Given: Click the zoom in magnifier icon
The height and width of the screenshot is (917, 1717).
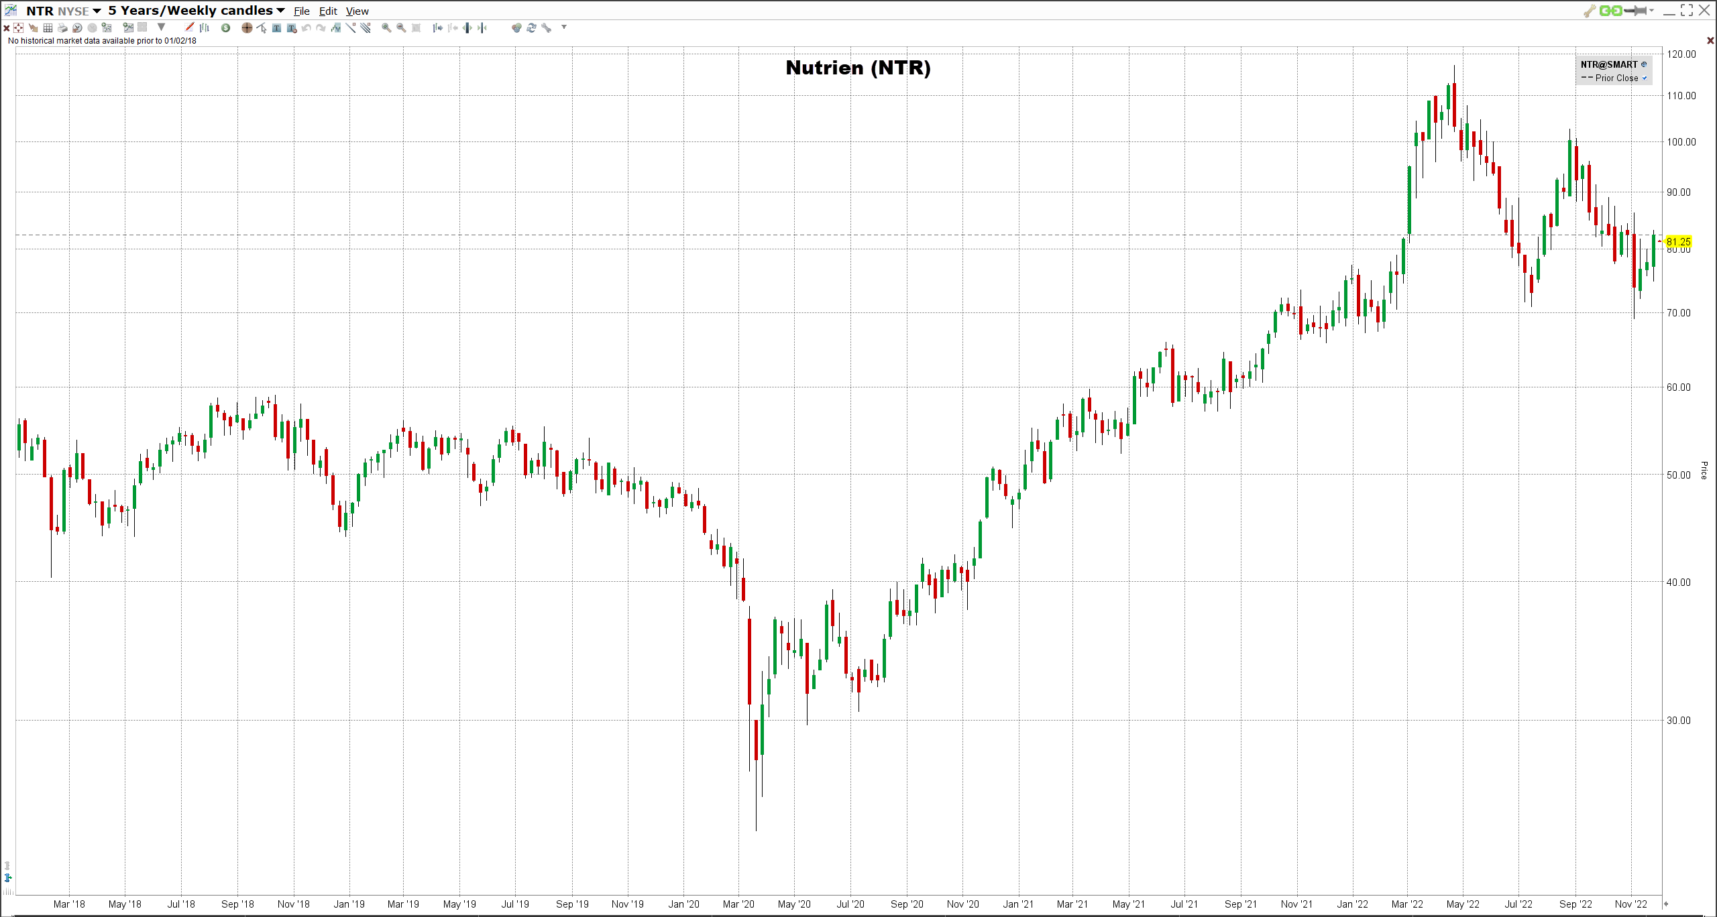Looking at the screenshot, I should (x=386, y=28).
